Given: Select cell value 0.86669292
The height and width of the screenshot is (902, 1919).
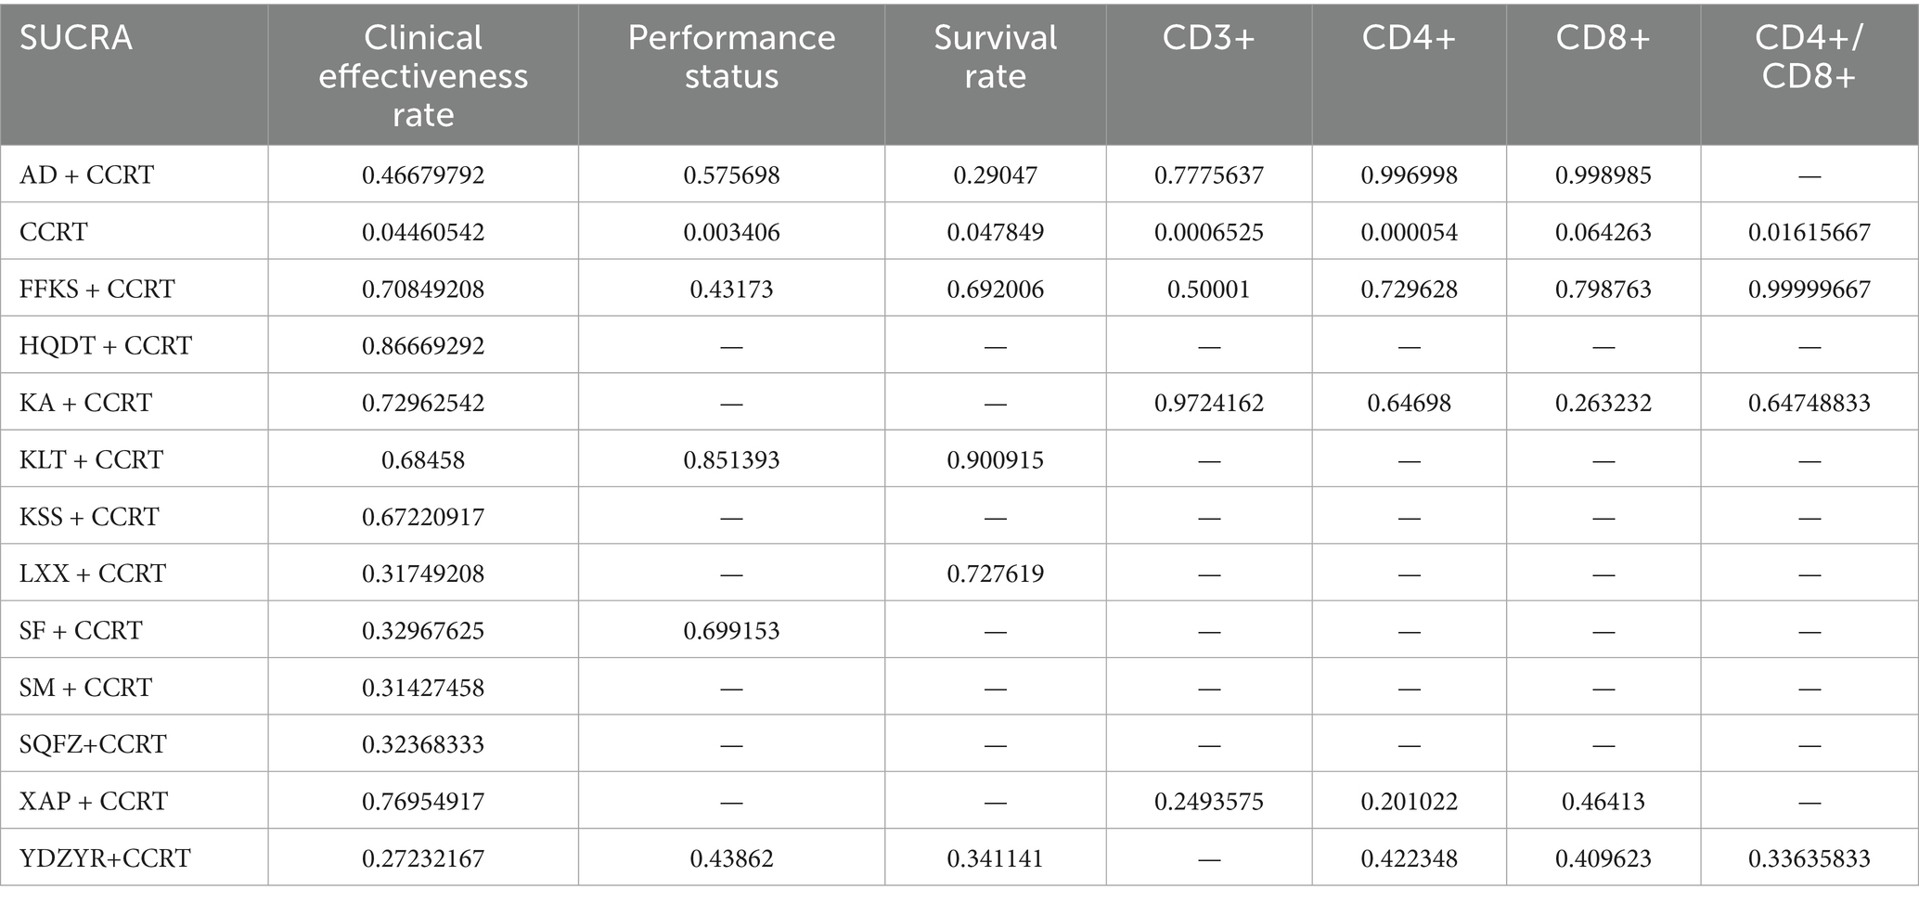Looking at the screenshot, I should point(423,345).
